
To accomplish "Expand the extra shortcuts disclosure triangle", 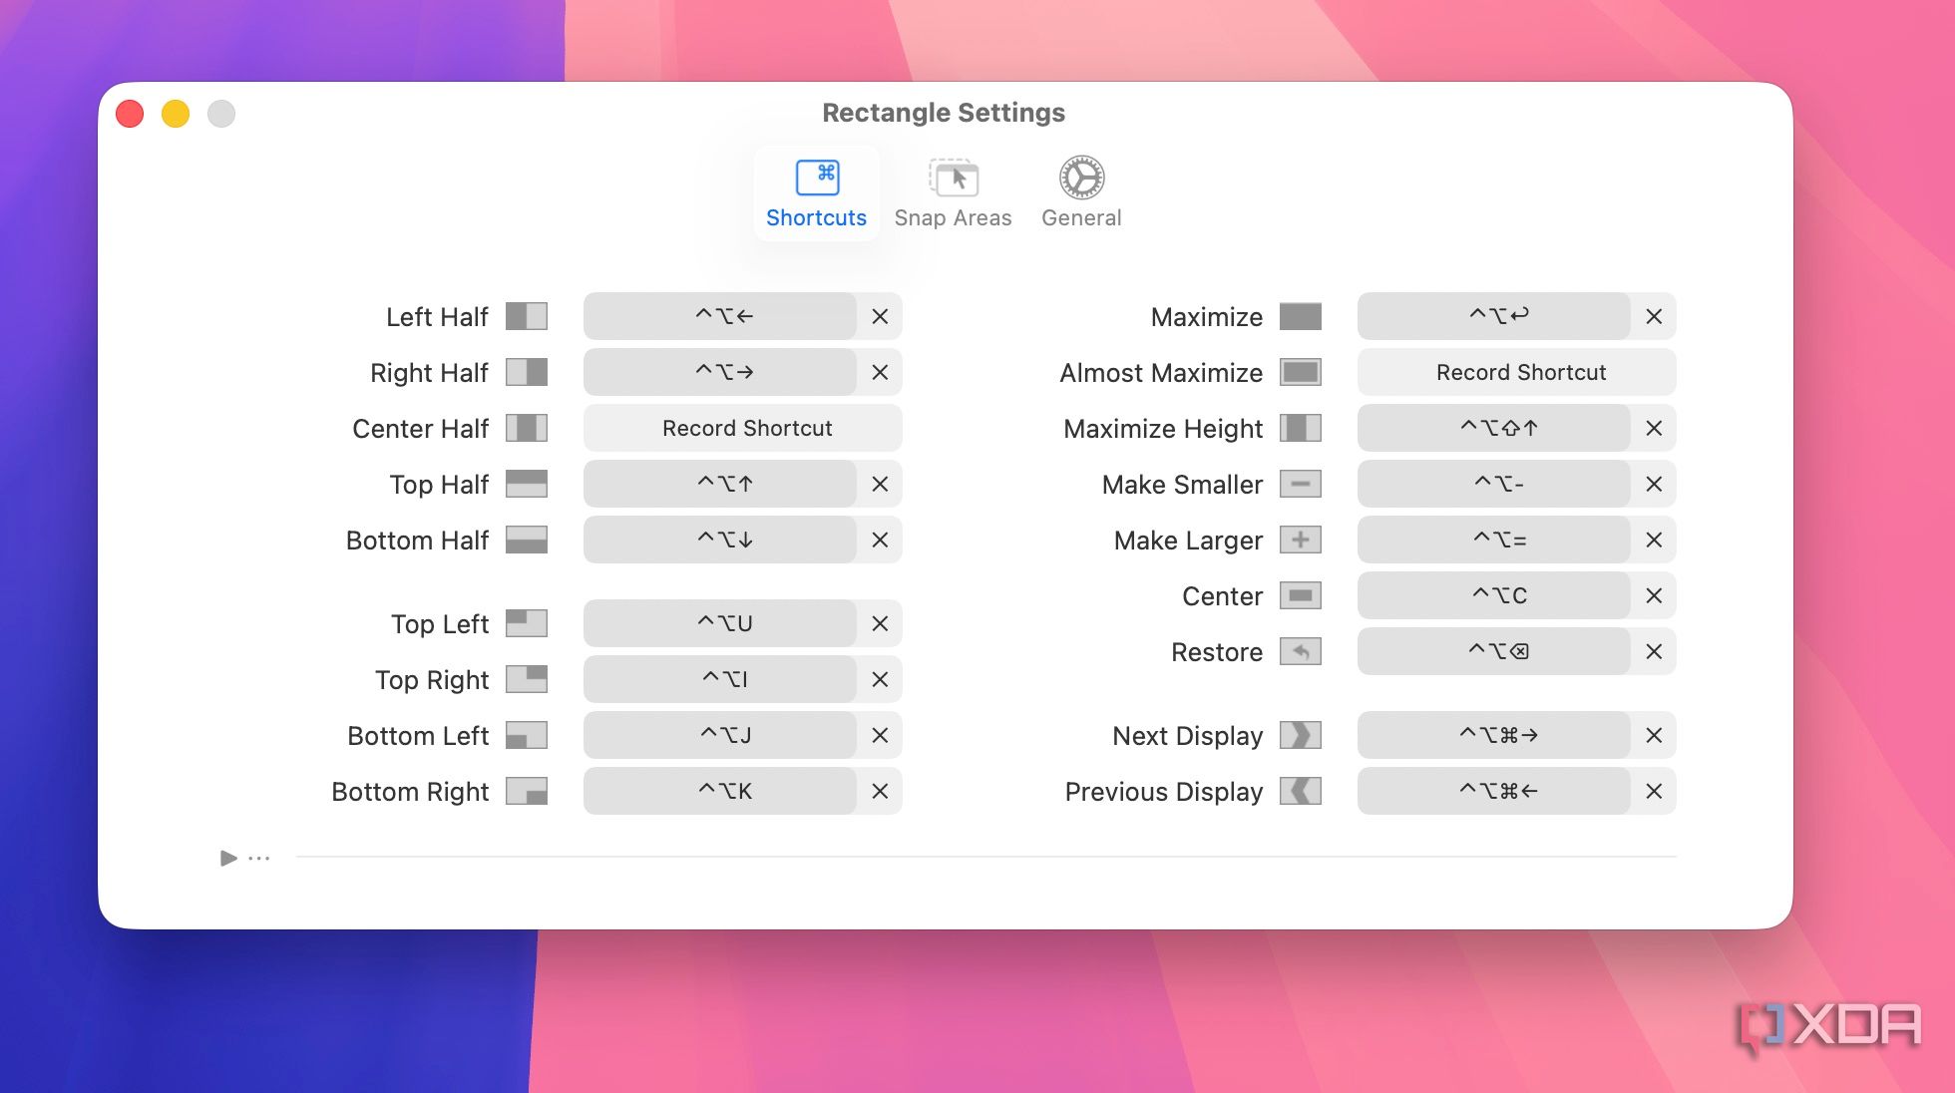I will (228, 858).
